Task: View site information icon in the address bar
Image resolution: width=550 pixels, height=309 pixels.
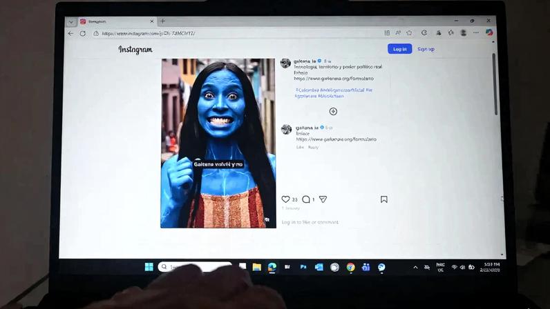Action: pyautogui.click(x=96, y=33)
